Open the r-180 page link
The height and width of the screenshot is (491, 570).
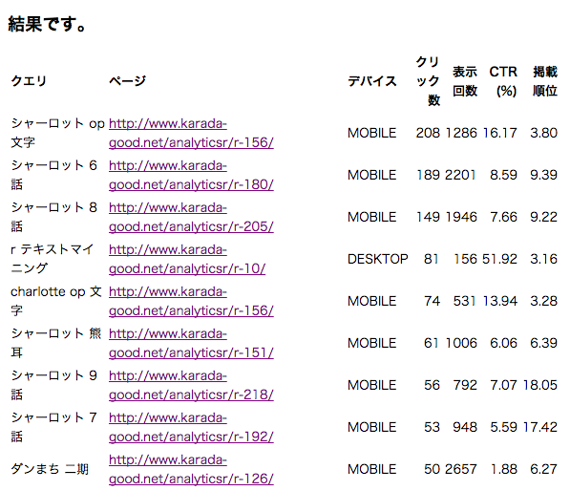tap(191, 175)
